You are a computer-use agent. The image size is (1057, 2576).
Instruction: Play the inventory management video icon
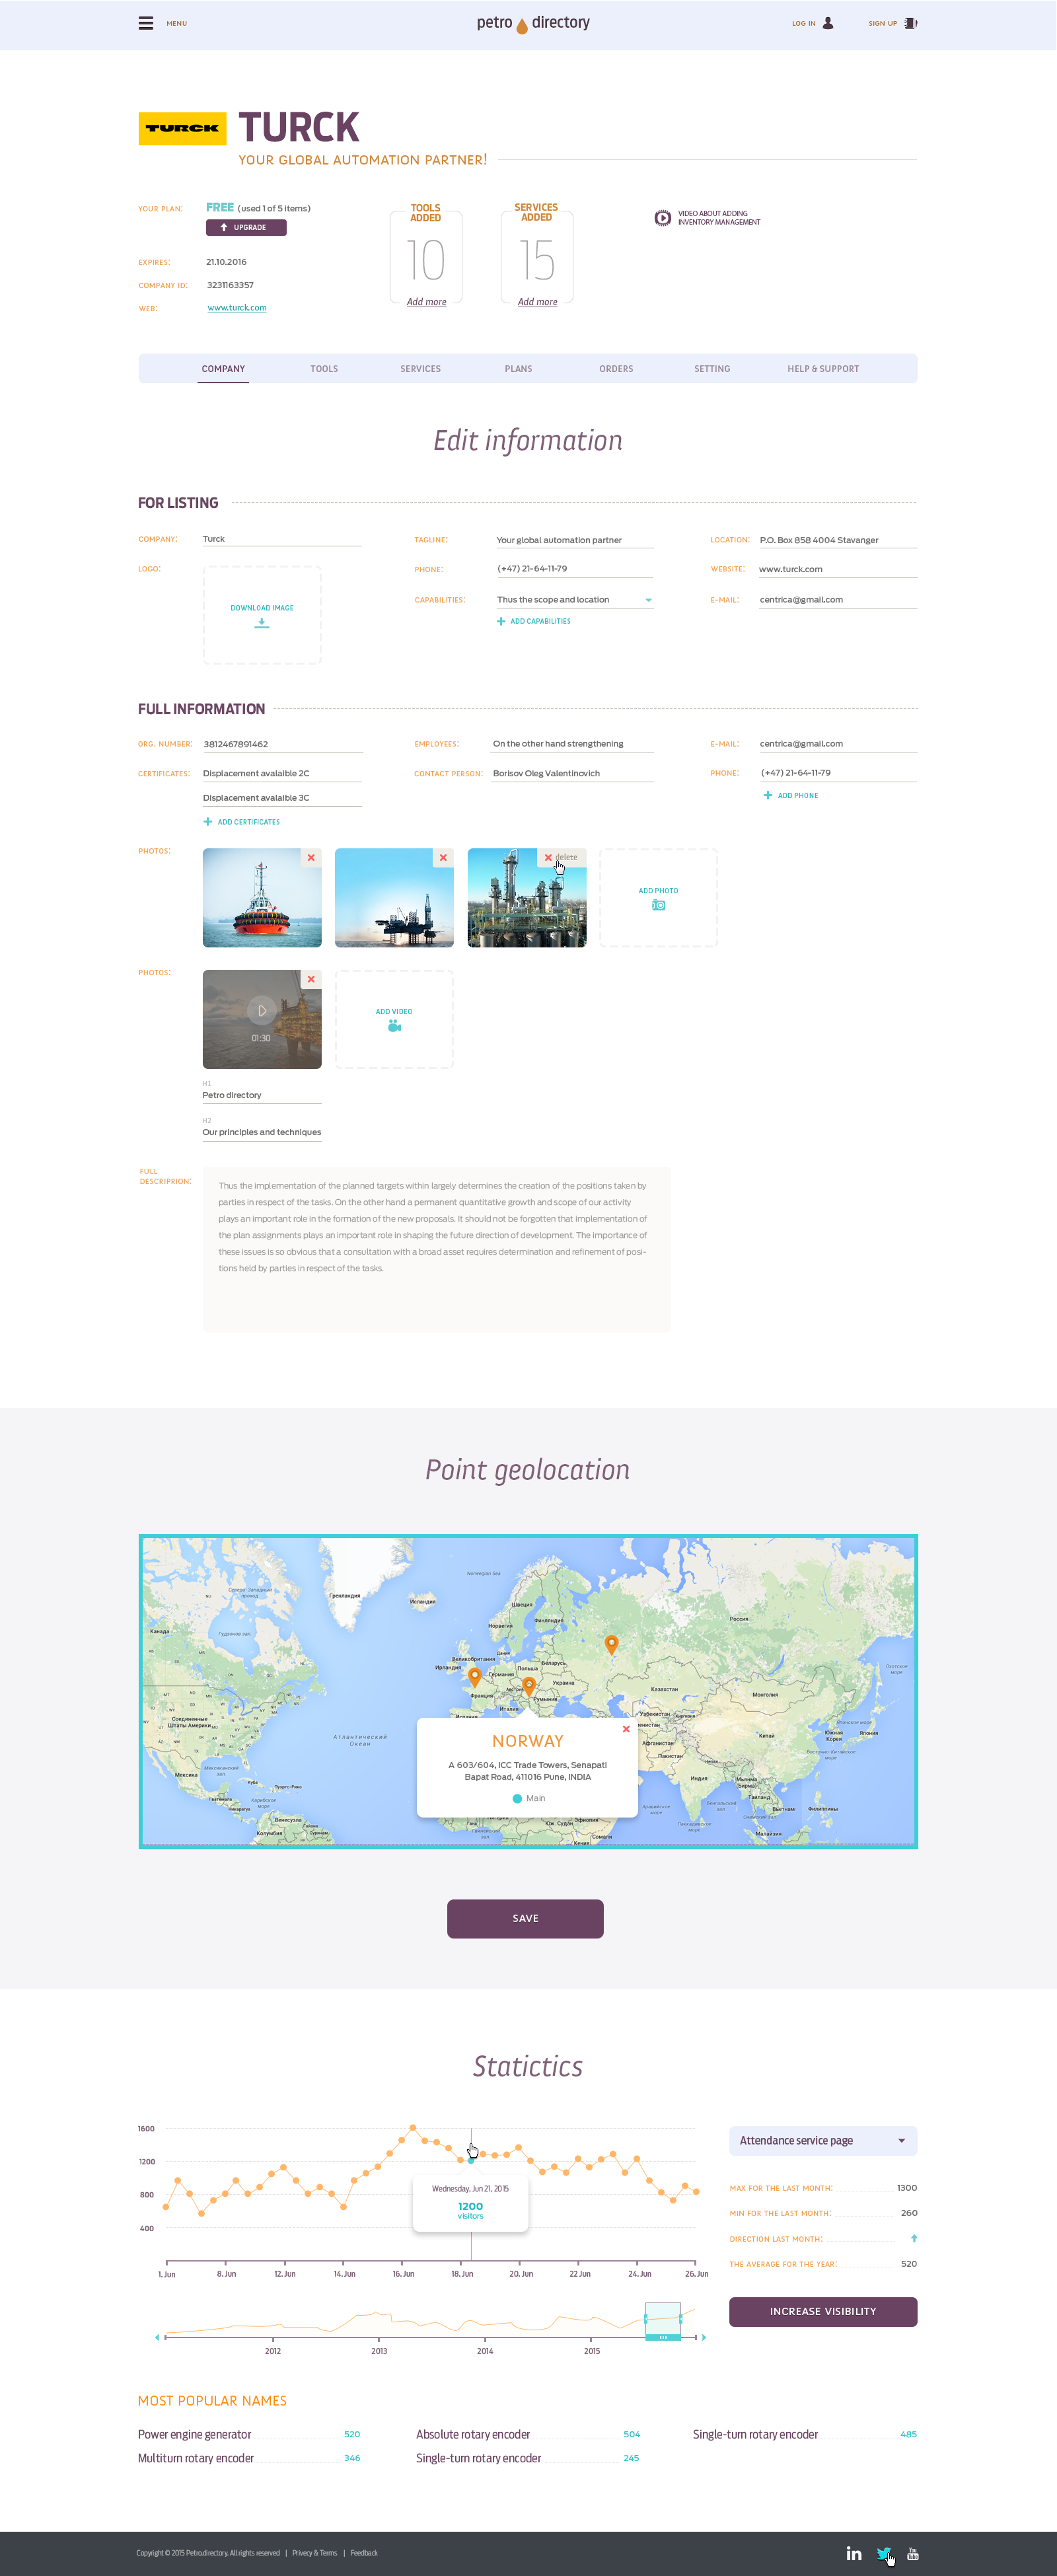662,218
